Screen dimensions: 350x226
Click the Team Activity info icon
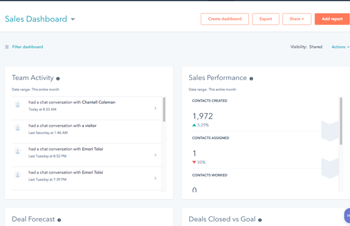[58, 79]
